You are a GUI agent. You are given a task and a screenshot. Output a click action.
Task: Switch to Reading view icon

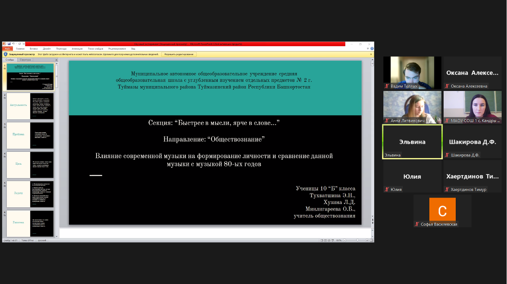coord(329,240)
